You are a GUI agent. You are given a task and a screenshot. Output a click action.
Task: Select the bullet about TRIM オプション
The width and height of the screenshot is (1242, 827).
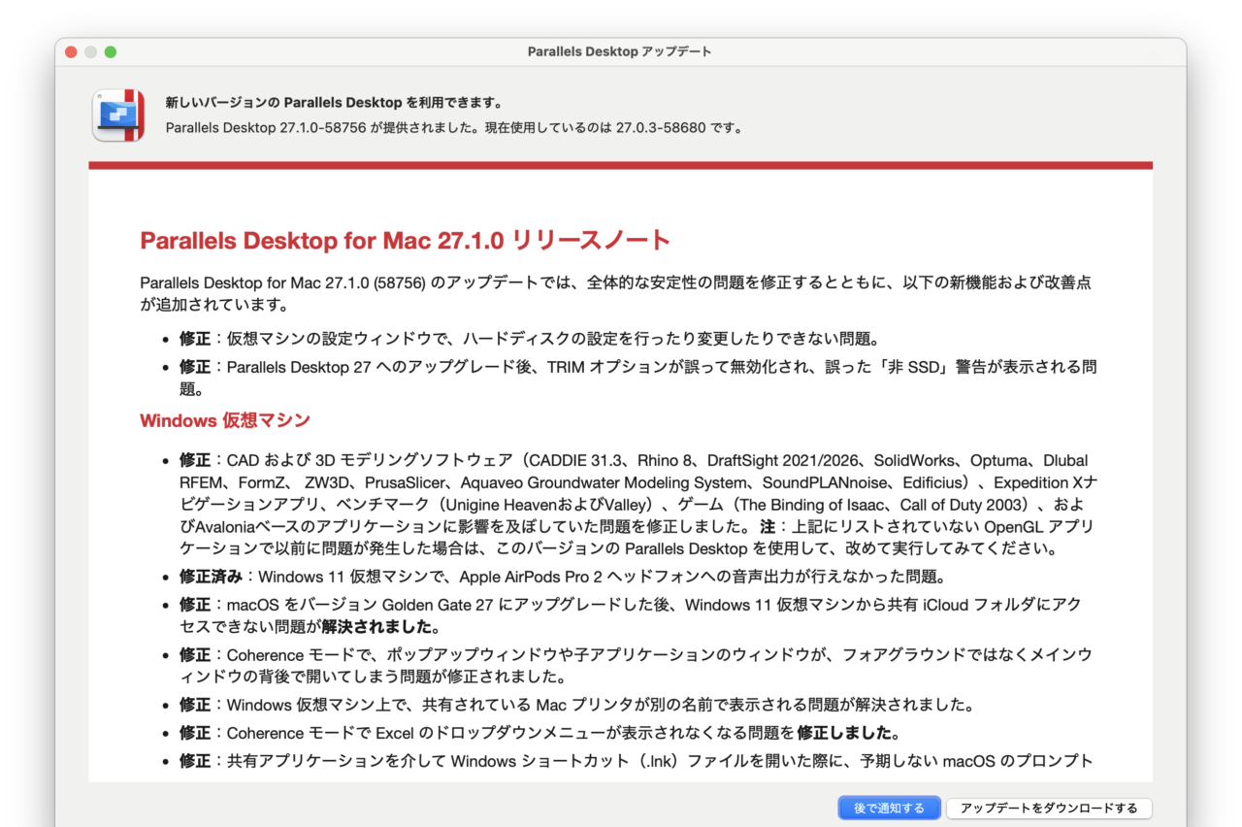click(x=638, y=378)
